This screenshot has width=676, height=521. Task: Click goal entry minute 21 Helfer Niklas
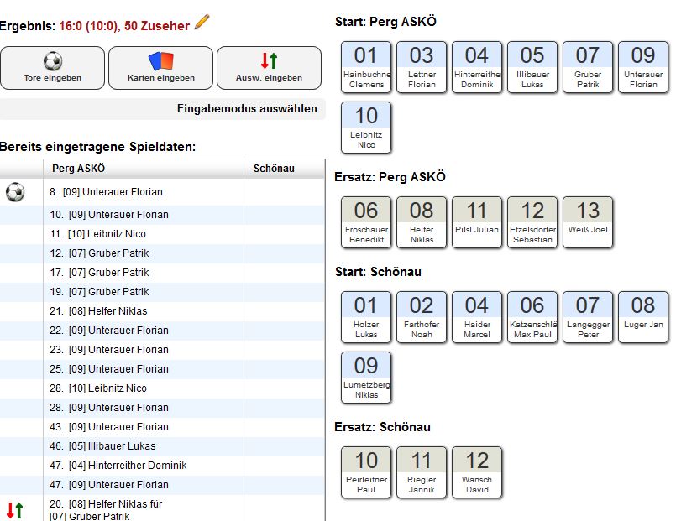coord(98,311)
